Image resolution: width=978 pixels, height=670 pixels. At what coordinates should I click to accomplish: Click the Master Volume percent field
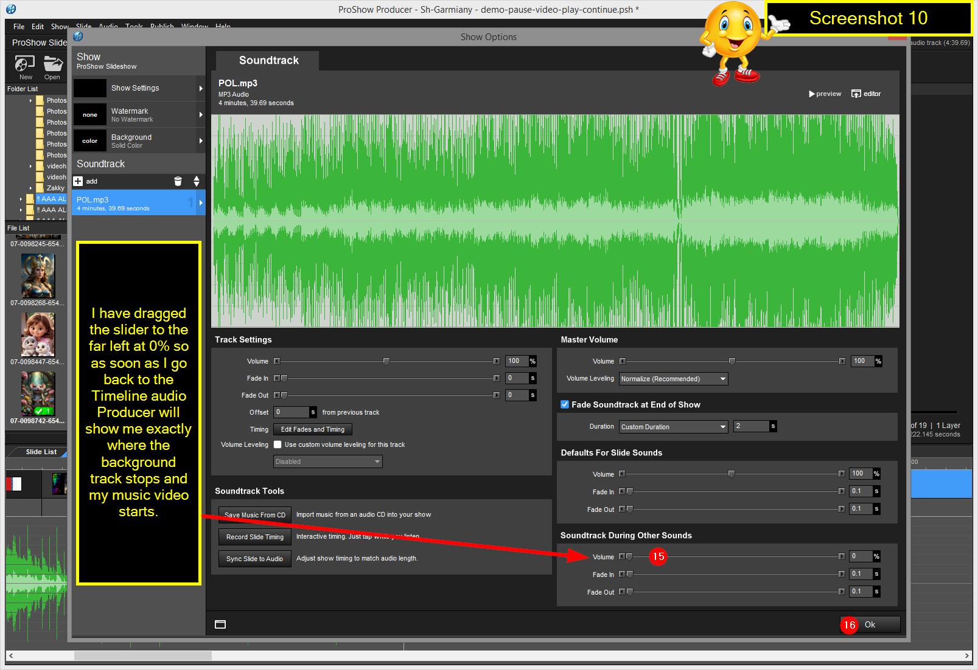[862, 361]
